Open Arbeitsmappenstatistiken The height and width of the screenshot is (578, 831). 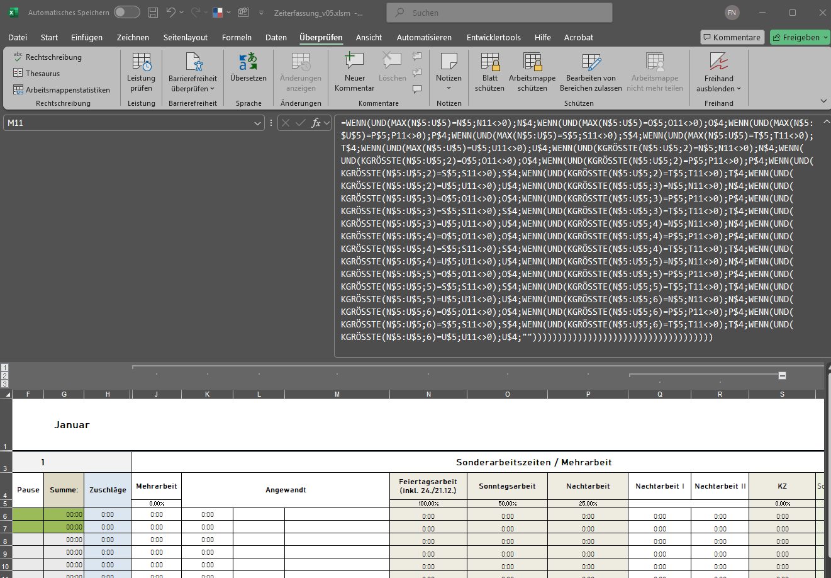coord(62,90)
